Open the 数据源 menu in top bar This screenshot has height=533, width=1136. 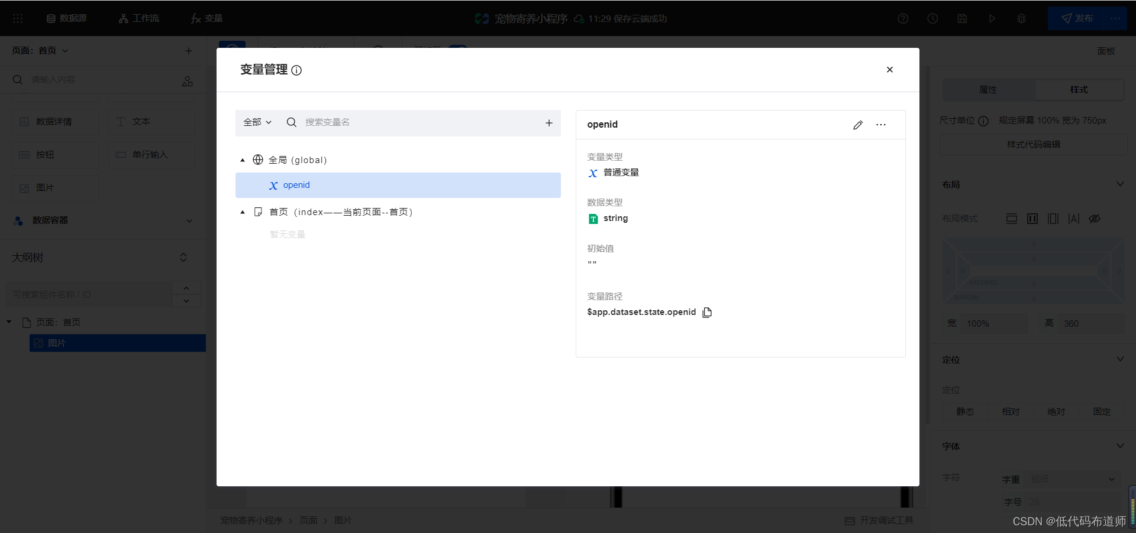point(66,18)
